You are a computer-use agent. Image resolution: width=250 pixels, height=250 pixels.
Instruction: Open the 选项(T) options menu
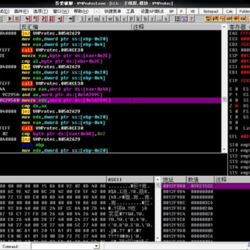40,11
